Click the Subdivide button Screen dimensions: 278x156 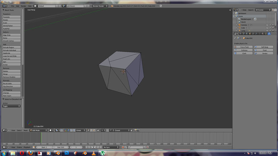[11, 53]
